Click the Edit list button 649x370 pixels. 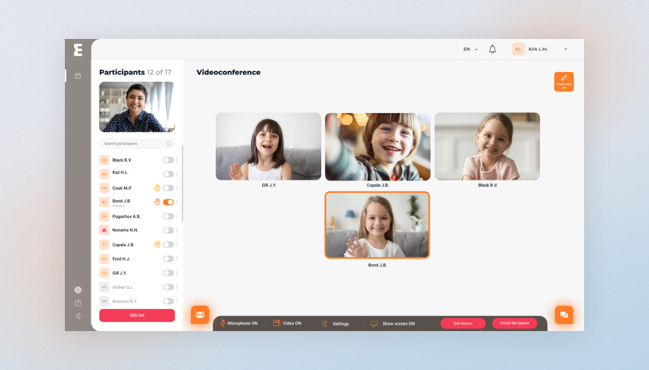click(137, 315)
